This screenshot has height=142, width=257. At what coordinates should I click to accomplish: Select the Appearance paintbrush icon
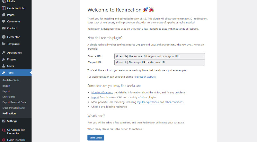point(4,52)
